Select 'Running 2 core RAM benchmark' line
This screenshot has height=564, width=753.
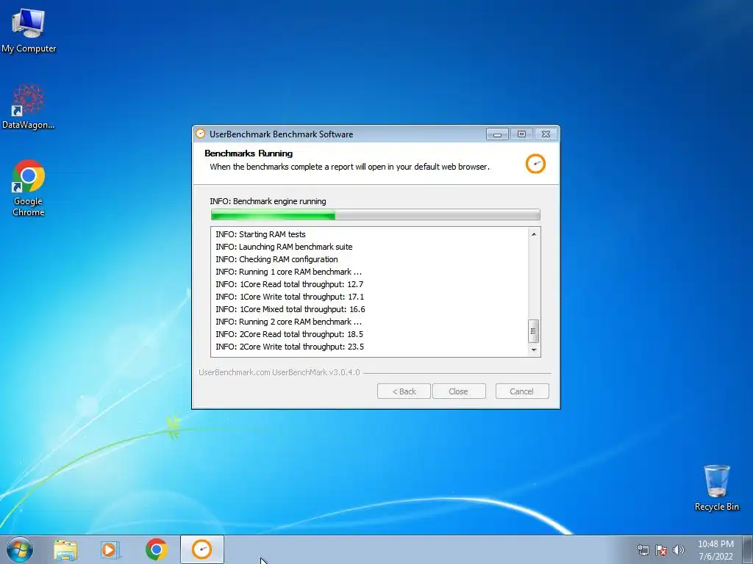(288, 322)
